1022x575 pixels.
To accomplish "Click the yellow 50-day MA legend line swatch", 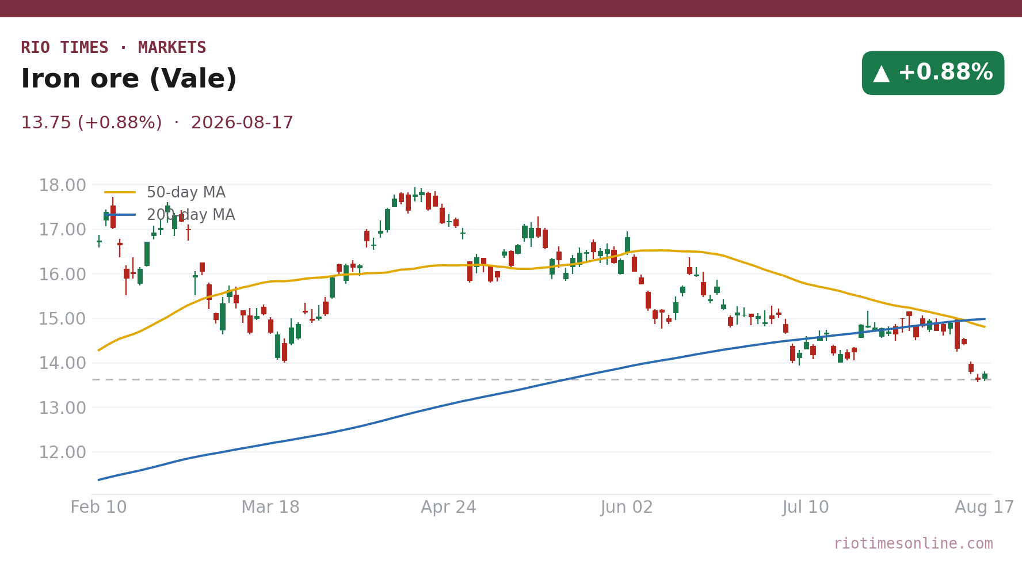I will pos(120,193).
